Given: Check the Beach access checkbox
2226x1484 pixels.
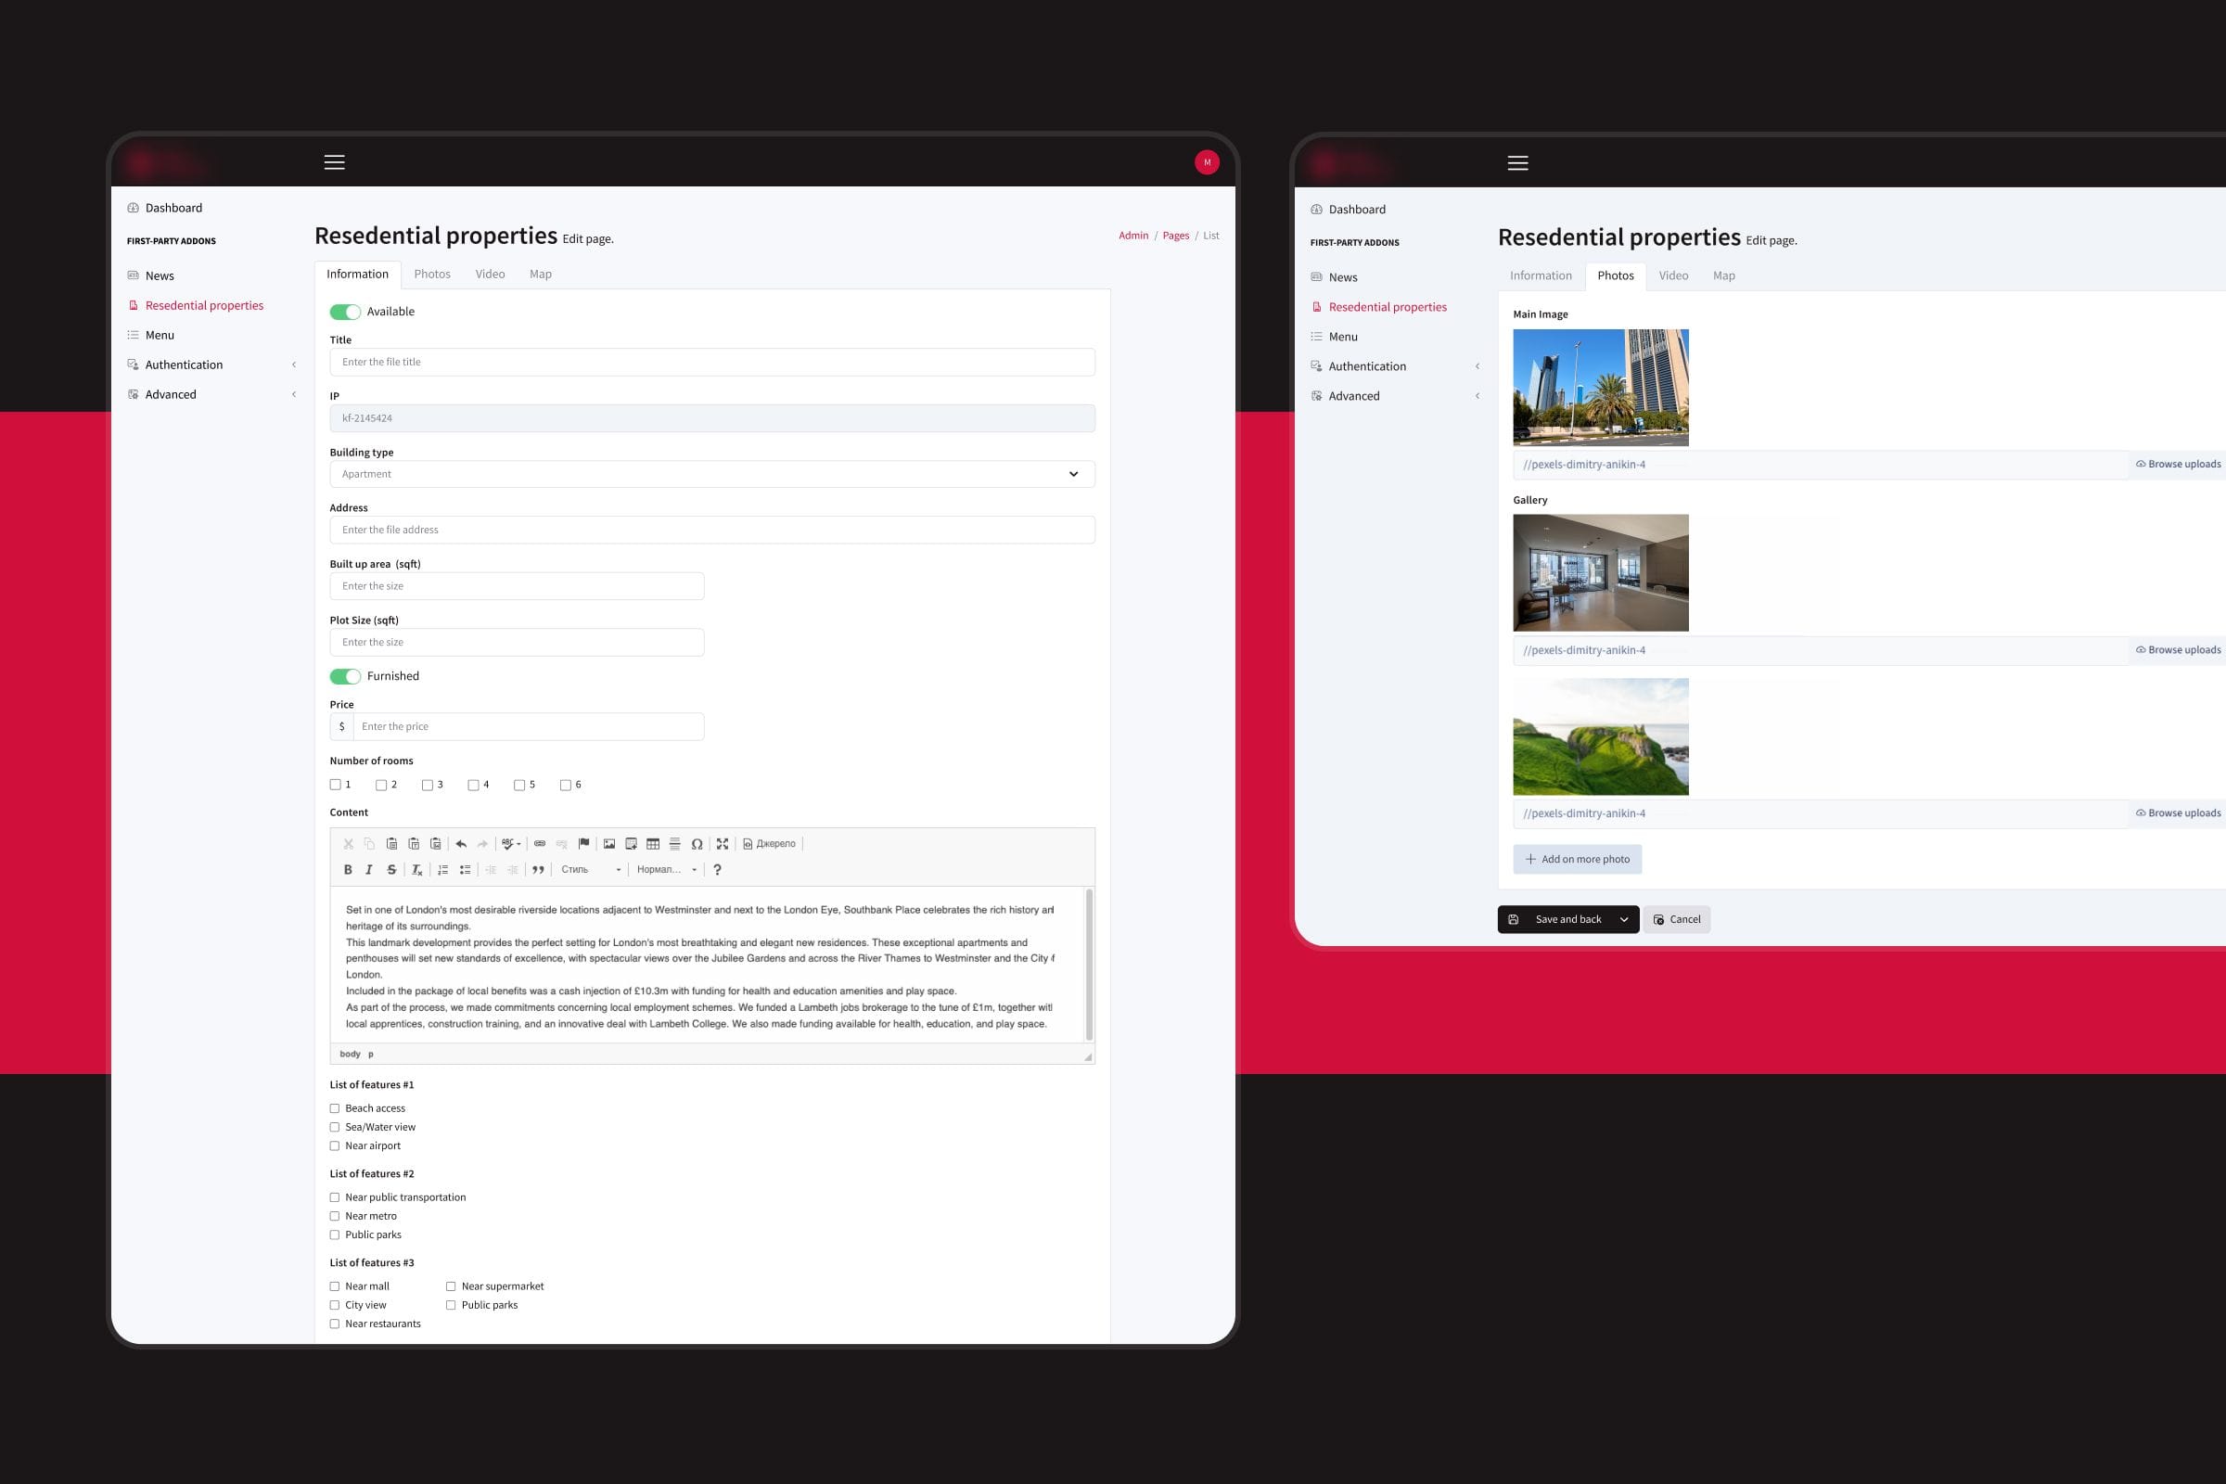Looking at the screenshot, I should (335, 1108).
